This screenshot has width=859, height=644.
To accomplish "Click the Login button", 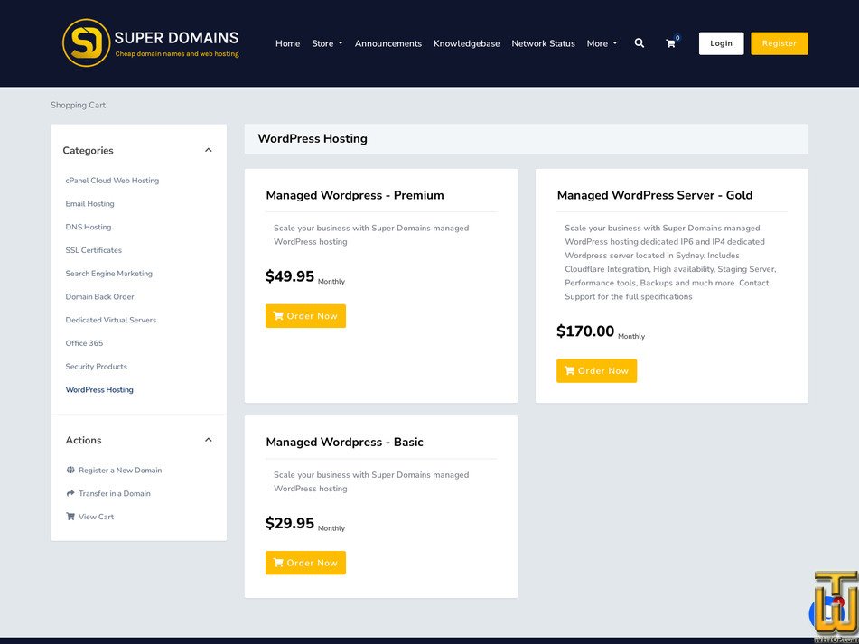I will (x=721, y=43).
